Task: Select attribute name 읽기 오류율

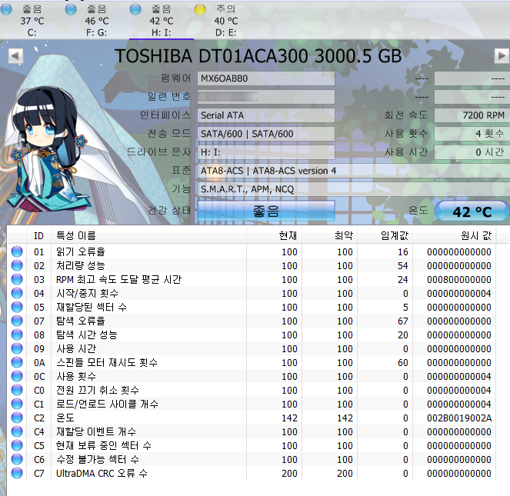Action: pyautogui.click(x=81, y=251)
